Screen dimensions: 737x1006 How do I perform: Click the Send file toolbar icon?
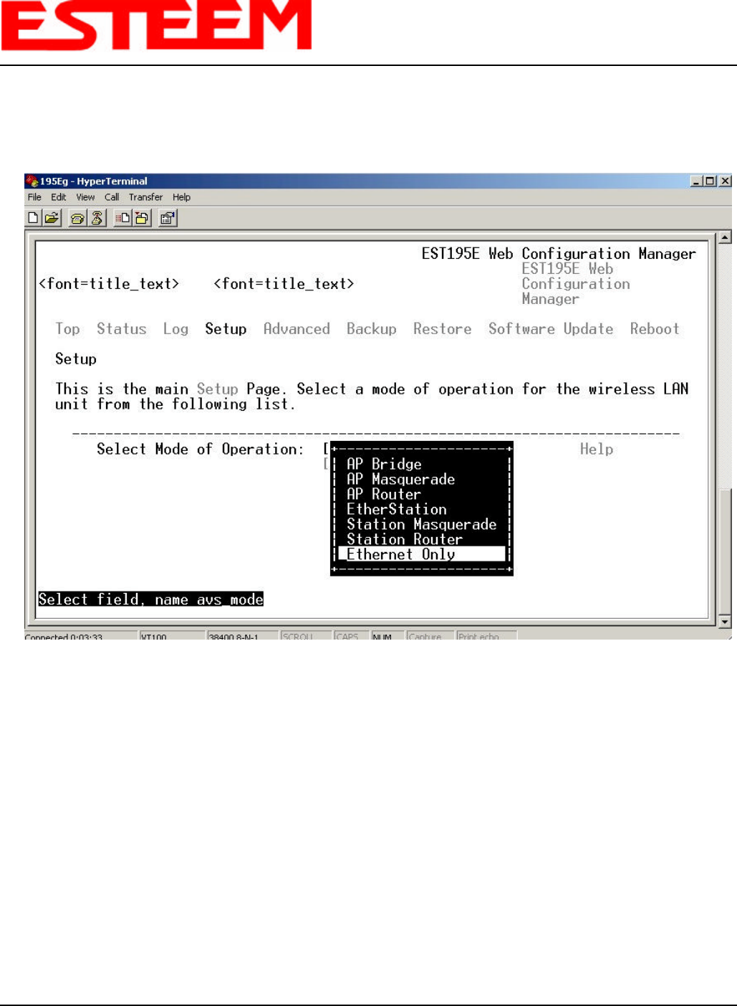point(123,218)
